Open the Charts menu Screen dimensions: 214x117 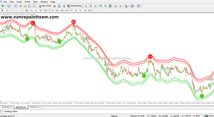click(x=27, y=2)
